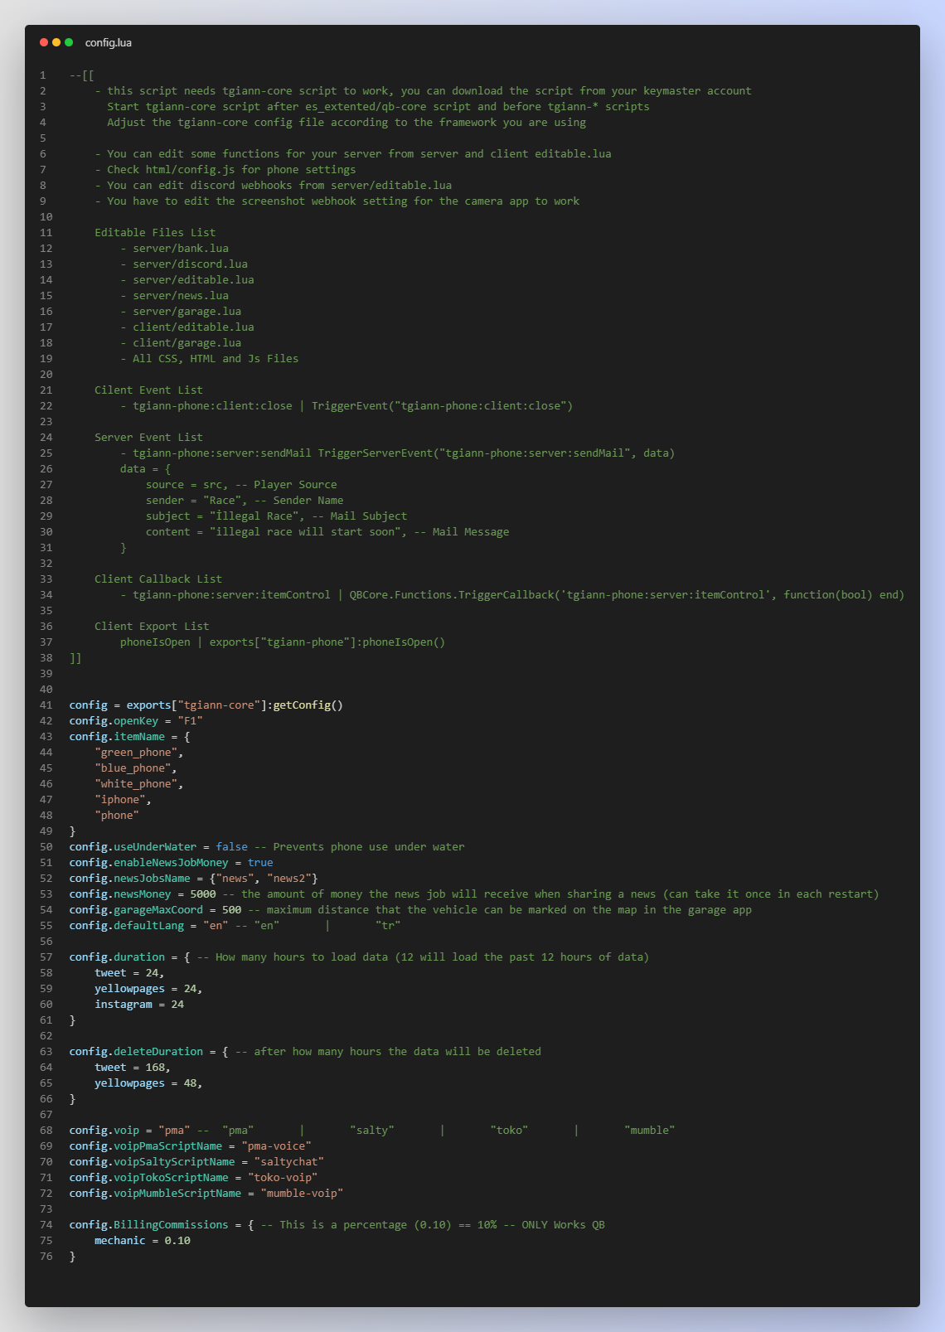Click the true value of enableNewsJobMoney
Image resolution: width=945 pixels, height=1332 pixels.
tap(260, 863)
